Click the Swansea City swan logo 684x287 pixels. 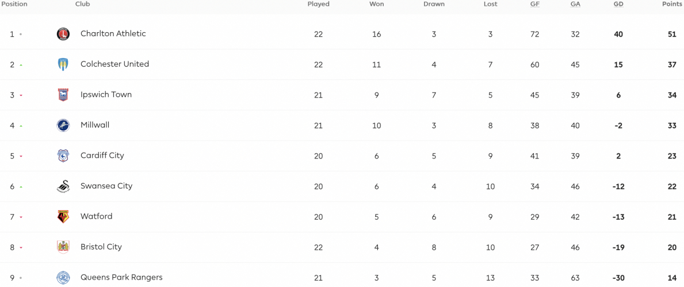pyautogui.click(x=63, y=187)
